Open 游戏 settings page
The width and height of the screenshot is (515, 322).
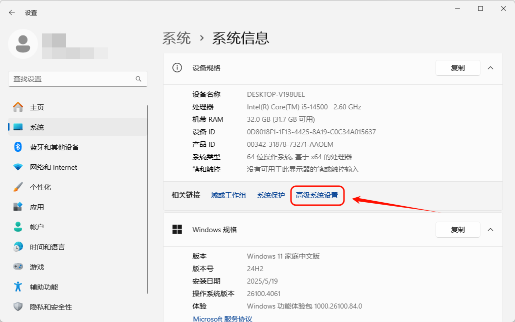[x=77, y=267]
